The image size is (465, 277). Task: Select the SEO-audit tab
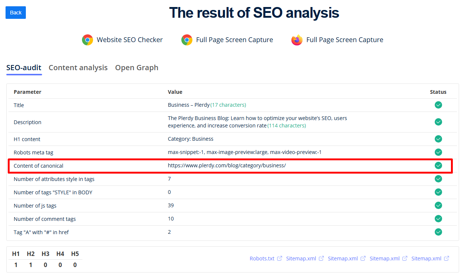(24, 68)
